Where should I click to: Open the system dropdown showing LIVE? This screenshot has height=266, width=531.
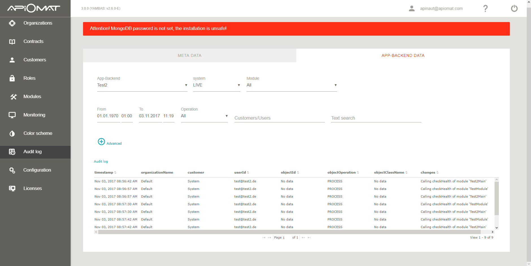[x=217, y=85]
